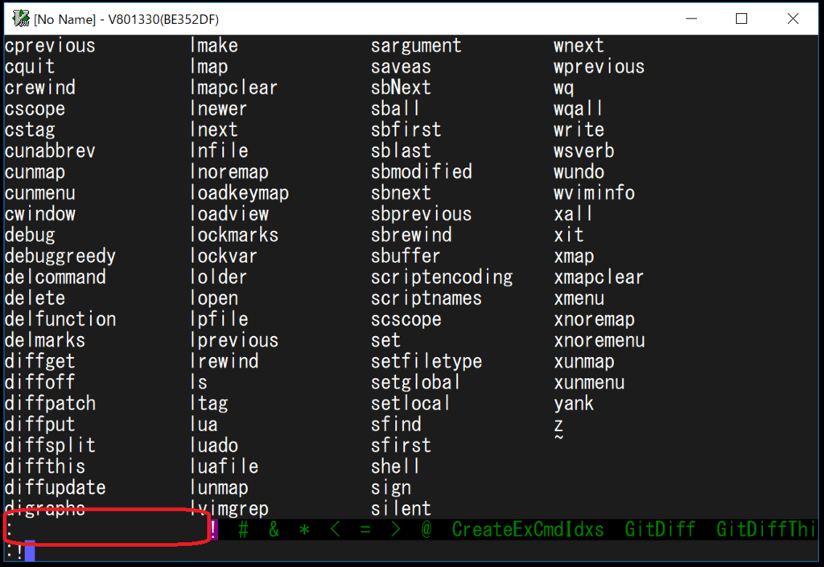The image size is (824, 567).
Task: Maximize the Vim window
Action: point(741,18)
